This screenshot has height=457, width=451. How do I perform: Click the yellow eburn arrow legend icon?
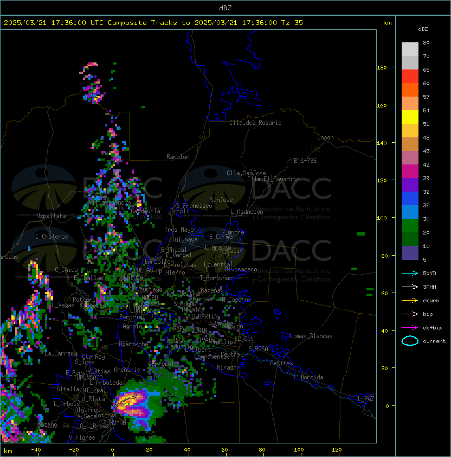click(x=410, y=301)
